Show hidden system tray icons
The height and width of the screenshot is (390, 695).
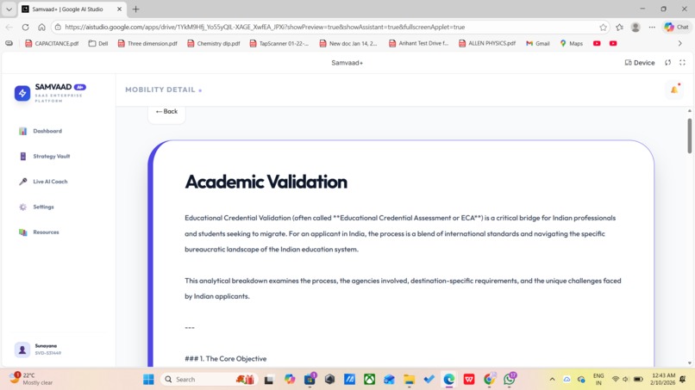point(552,380)
